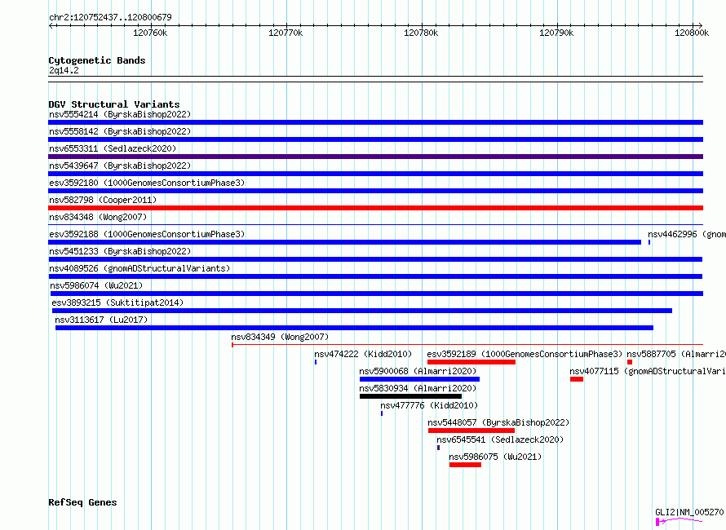Click the small purple nsv6545541 marker
The height and width of the screenshot is (530, 726).
pyautogui.click(x=439, y=448)
